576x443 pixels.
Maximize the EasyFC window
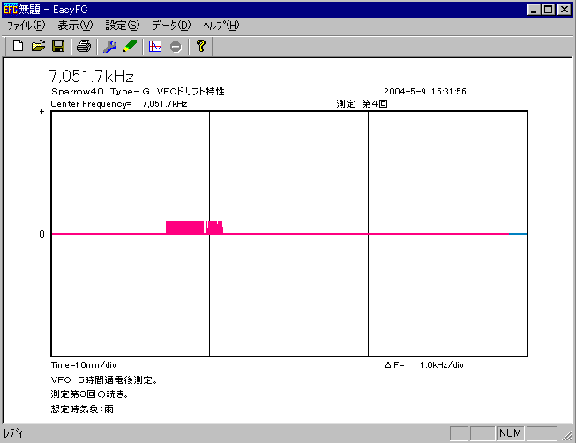tap(549, 9)
